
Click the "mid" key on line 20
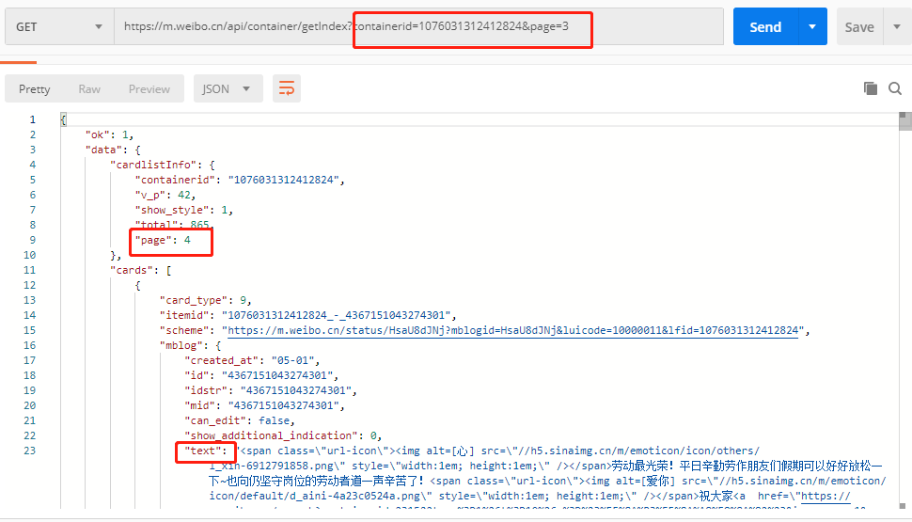pos(200,405)
